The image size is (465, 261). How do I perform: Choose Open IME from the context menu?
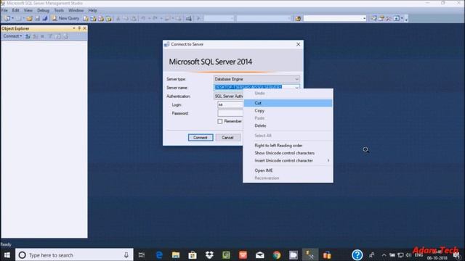(x=288, y=170)
